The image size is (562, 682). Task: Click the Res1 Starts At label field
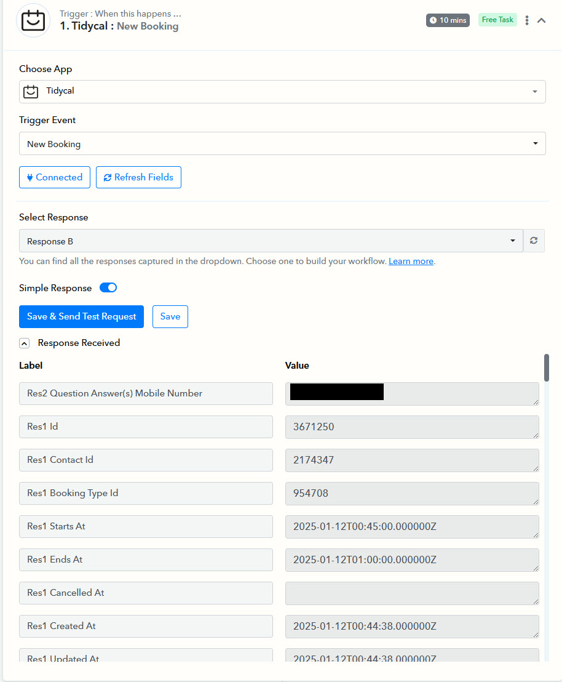[x=146, y=527]
